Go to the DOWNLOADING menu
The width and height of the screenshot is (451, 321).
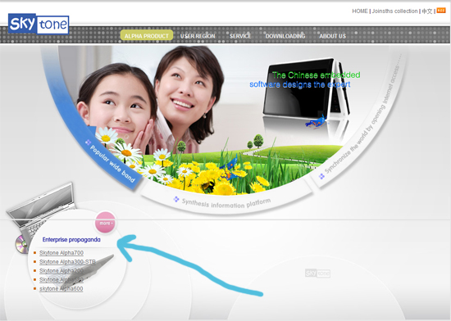[x=285, y=36]
